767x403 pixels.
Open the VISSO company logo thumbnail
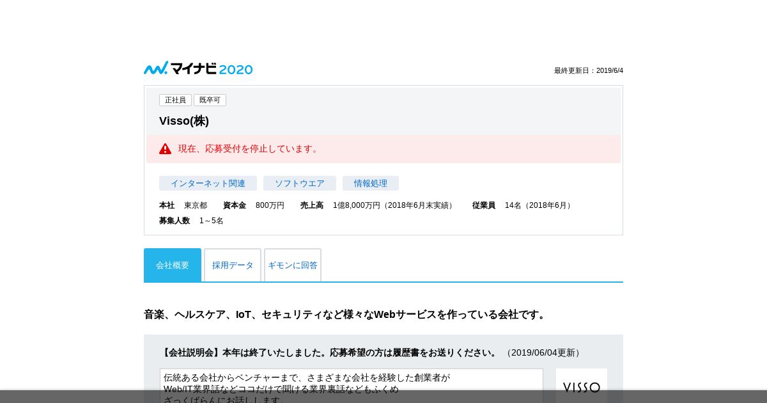pos(582,386)
